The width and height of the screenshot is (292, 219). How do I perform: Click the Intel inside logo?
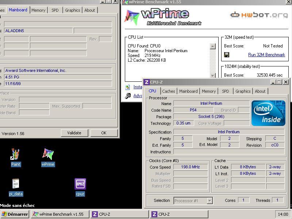tap(268, 113)
